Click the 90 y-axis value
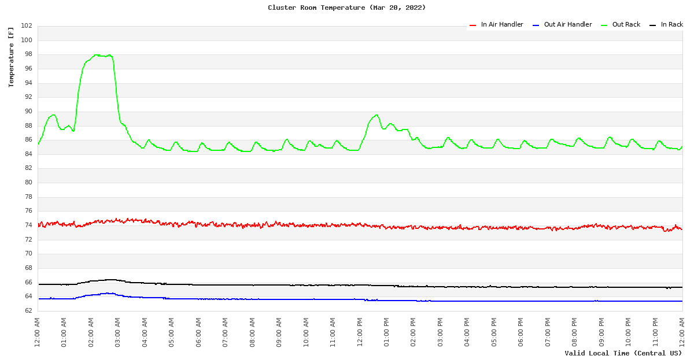This screenshot has width=694, height=363. [28, 112]
